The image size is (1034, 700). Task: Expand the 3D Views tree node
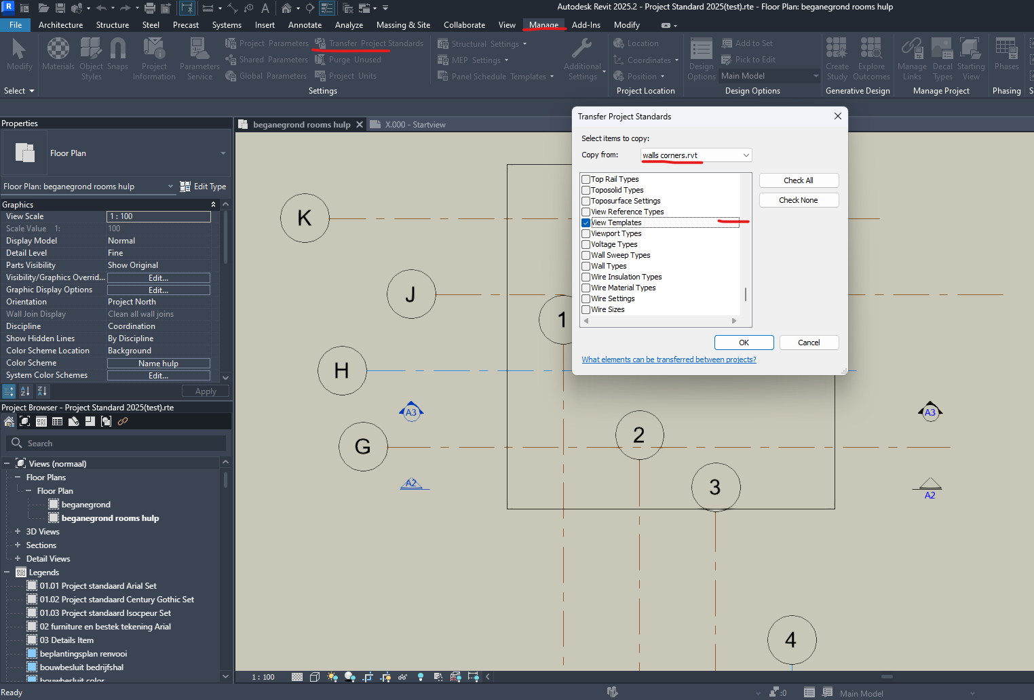(18, 532)
